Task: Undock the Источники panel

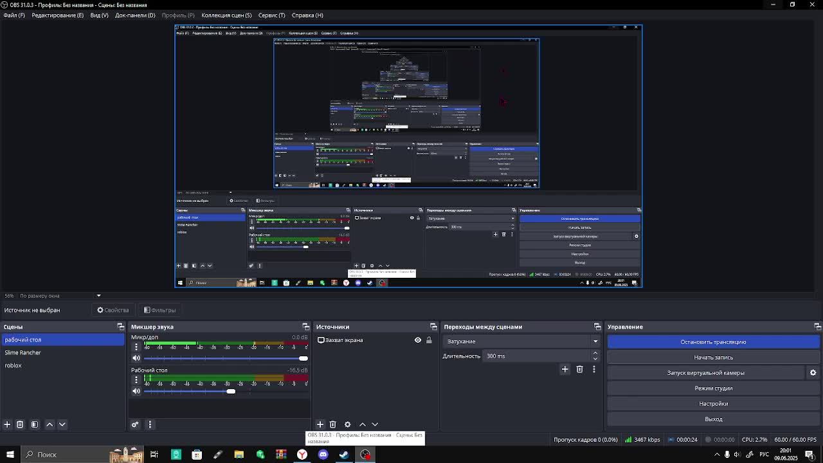Action: point(433,327)
